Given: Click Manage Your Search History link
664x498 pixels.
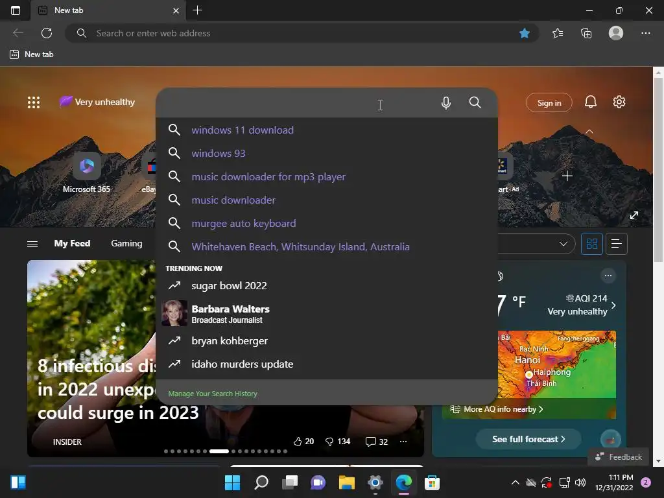Looking at the screenshot, I should tap(213, 394).
